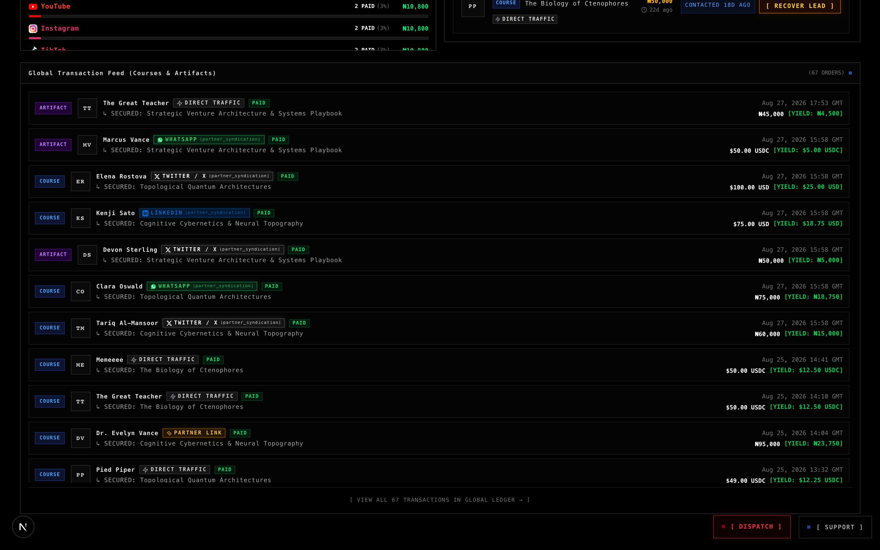Click the CO avatar for Clara Oswald
The width and height of the screenshot is (880, 550).
(80, 291)
